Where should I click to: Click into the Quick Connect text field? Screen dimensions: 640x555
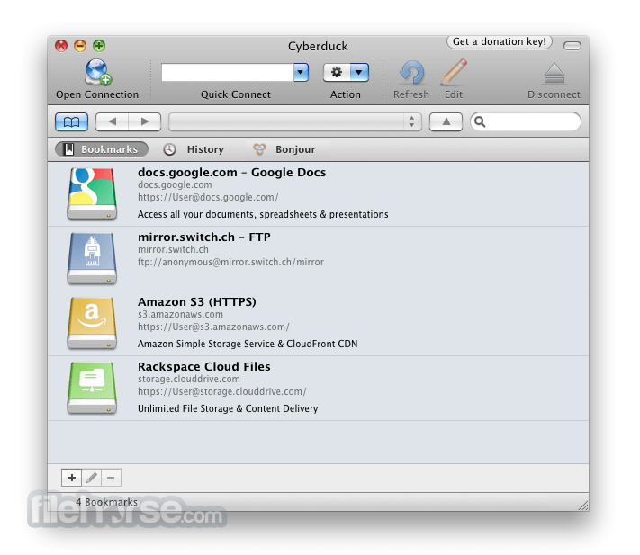coord(228,73)
